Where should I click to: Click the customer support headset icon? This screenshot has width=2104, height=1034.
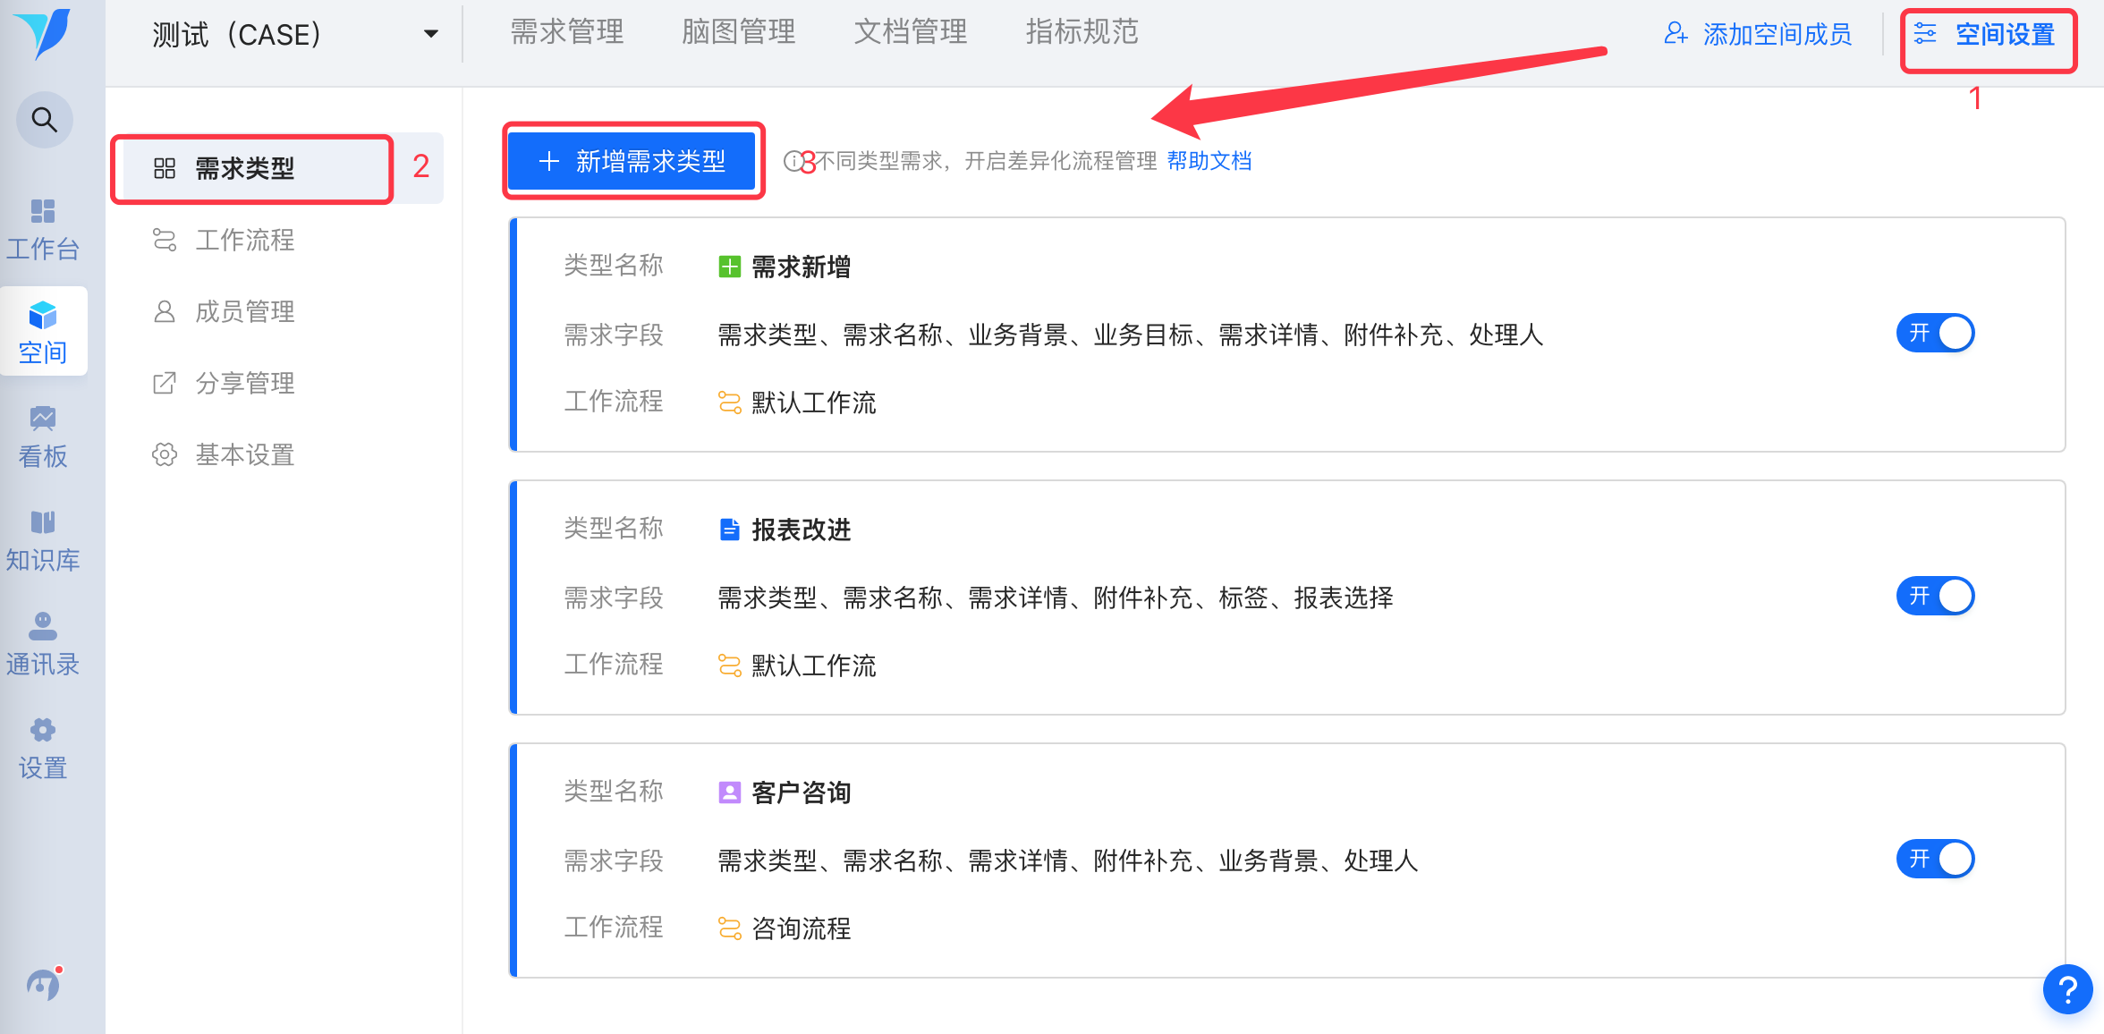(43, 985)
